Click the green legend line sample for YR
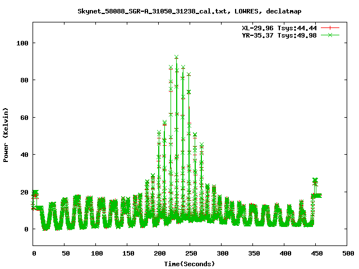 tap(330, 35)
